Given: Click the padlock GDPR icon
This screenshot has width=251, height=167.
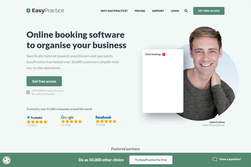Looking at the screenshot, I should [x=28, y=92].
